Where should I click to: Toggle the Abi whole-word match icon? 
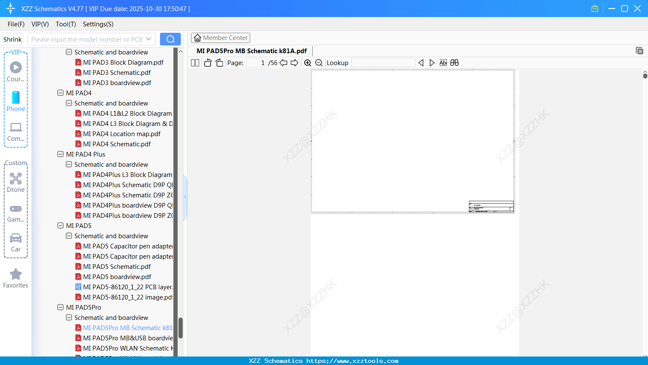443,63
